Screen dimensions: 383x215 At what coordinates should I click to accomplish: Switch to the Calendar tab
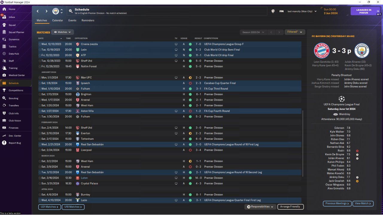point(57,21)
